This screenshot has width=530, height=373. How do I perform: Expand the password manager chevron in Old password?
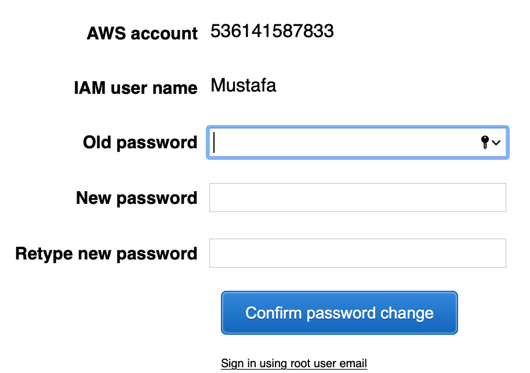pyautogui.click(x=496, y=142)
